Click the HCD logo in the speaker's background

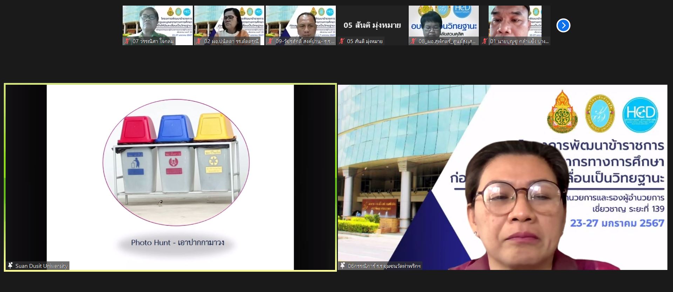640,114
